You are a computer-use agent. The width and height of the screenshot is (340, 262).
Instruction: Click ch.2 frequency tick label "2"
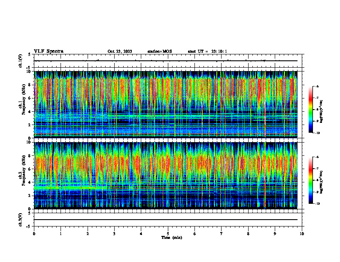[30, 196]
